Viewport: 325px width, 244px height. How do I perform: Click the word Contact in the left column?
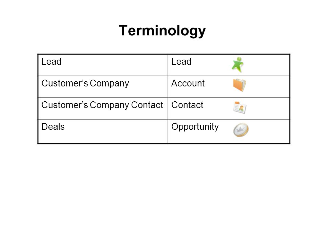pyautogui.click(x=147, y=105)
